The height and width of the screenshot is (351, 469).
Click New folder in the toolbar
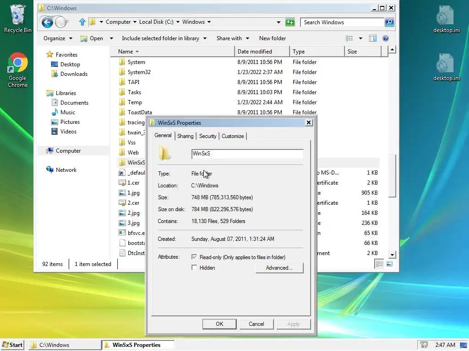coord(273,38)
